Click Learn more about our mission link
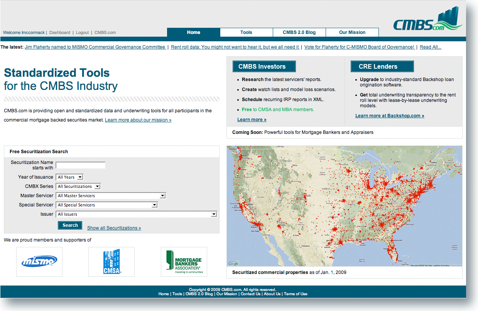 [138, 120]
